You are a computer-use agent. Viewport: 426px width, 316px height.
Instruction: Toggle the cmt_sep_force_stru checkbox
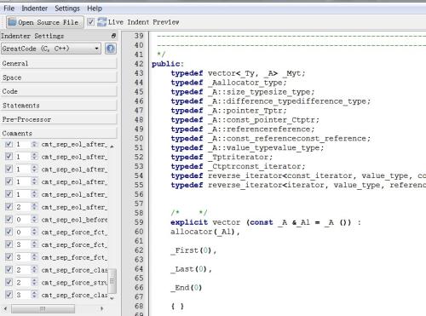point(9,282)
